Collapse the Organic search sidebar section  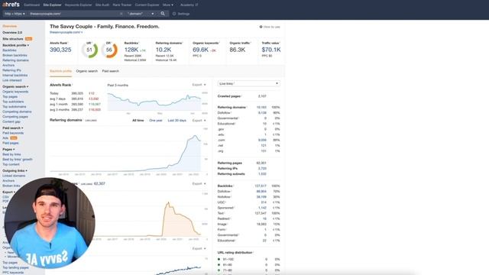coord(15,86)
